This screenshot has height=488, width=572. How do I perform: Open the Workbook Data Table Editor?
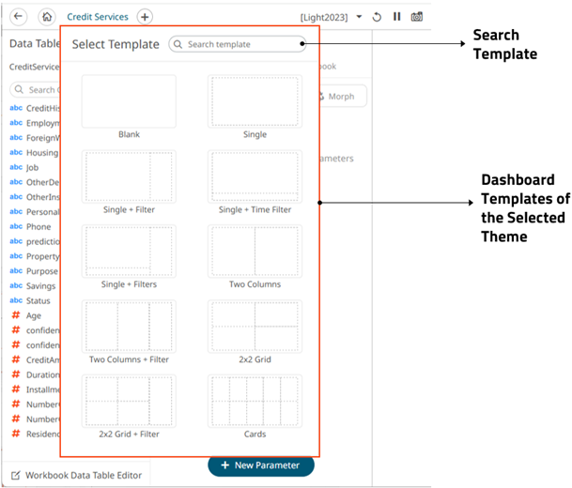[x=77, y=475]
